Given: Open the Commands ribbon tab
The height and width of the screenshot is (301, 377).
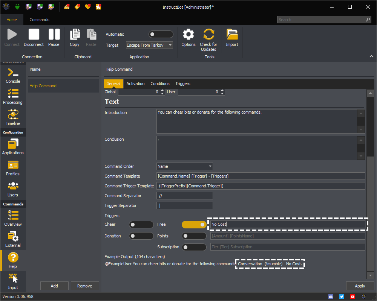Looking at the screenshot, I should 39,20.
